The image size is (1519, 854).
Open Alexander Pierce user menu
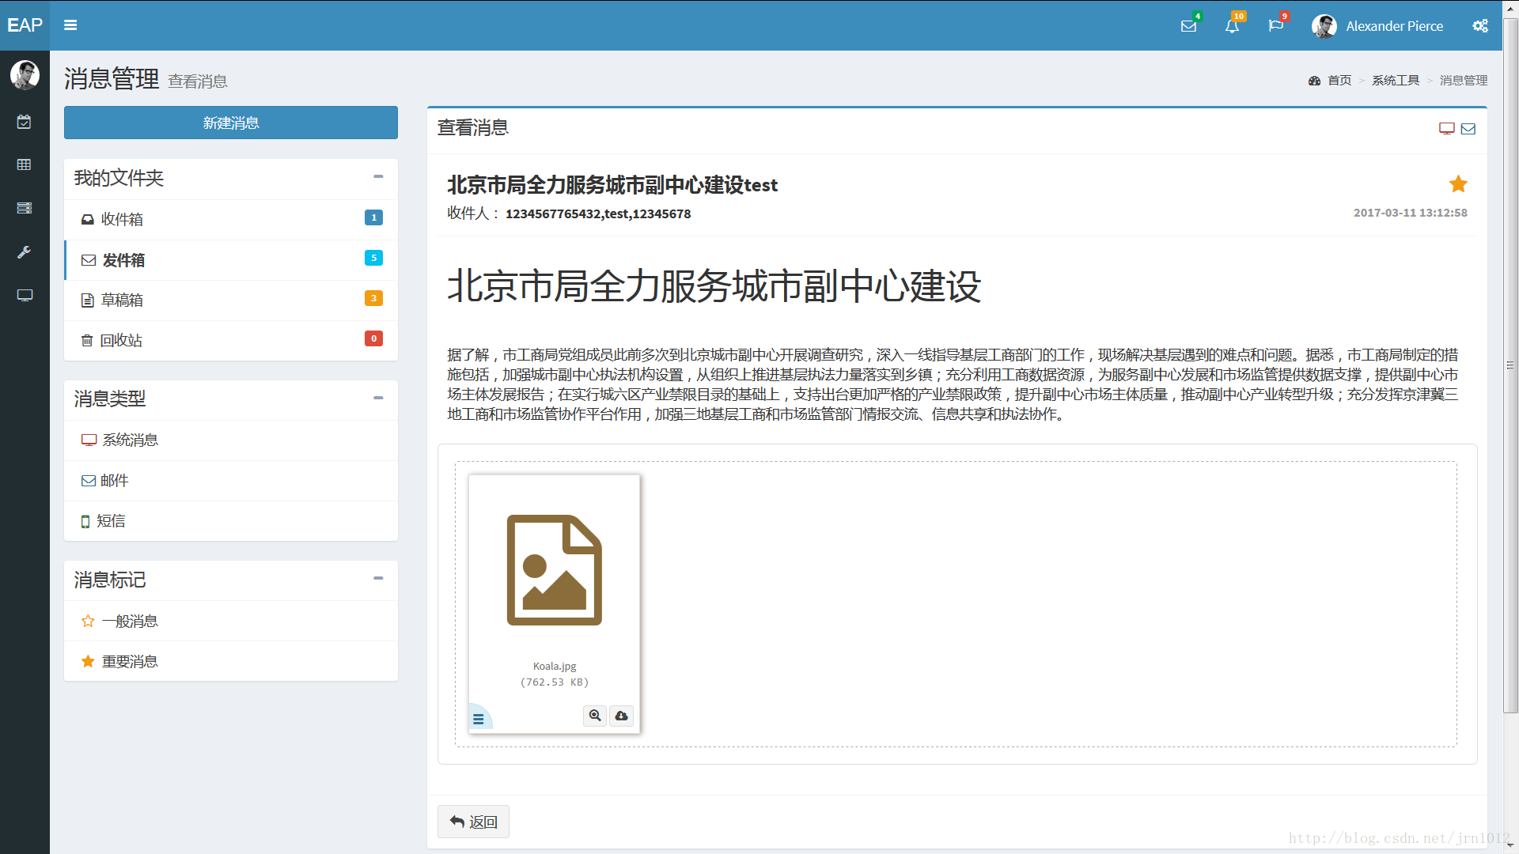(x=1377, y=26)
